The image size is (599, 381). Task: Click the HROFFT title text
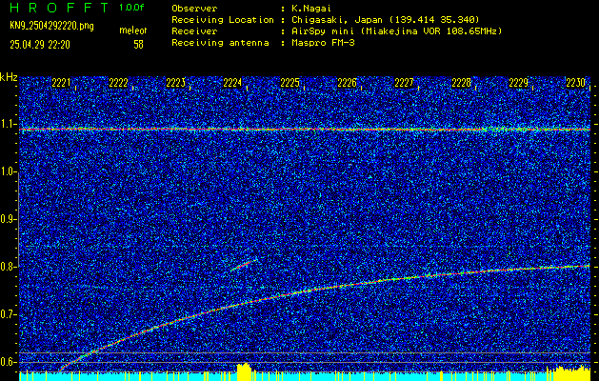click(59, 8)
